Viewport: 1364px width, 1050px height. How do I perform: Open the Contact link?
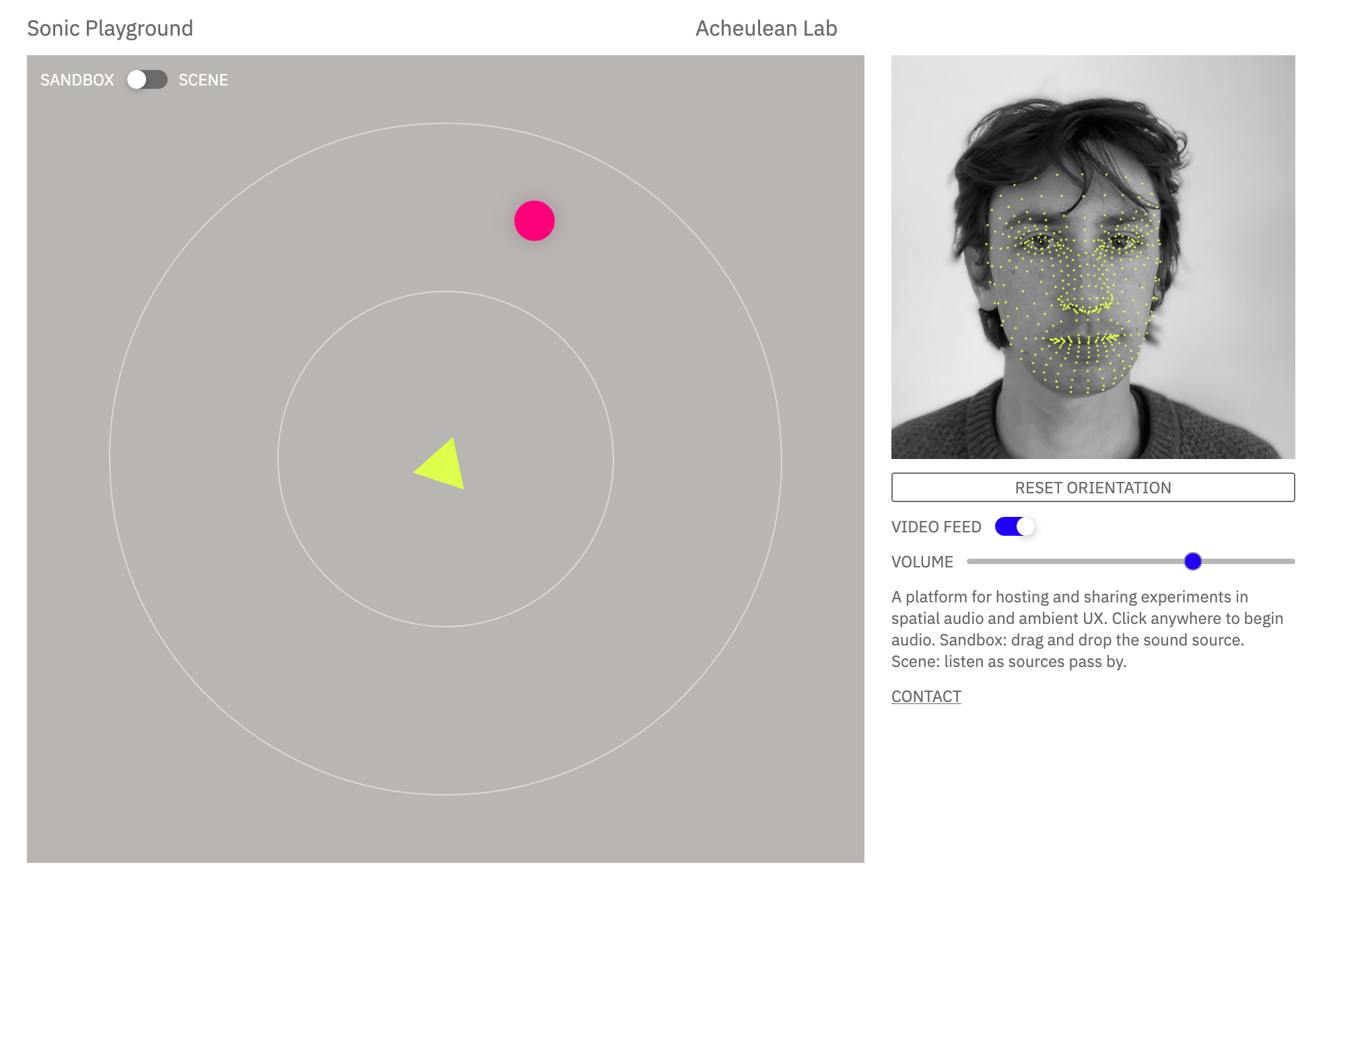pos(926,697)
